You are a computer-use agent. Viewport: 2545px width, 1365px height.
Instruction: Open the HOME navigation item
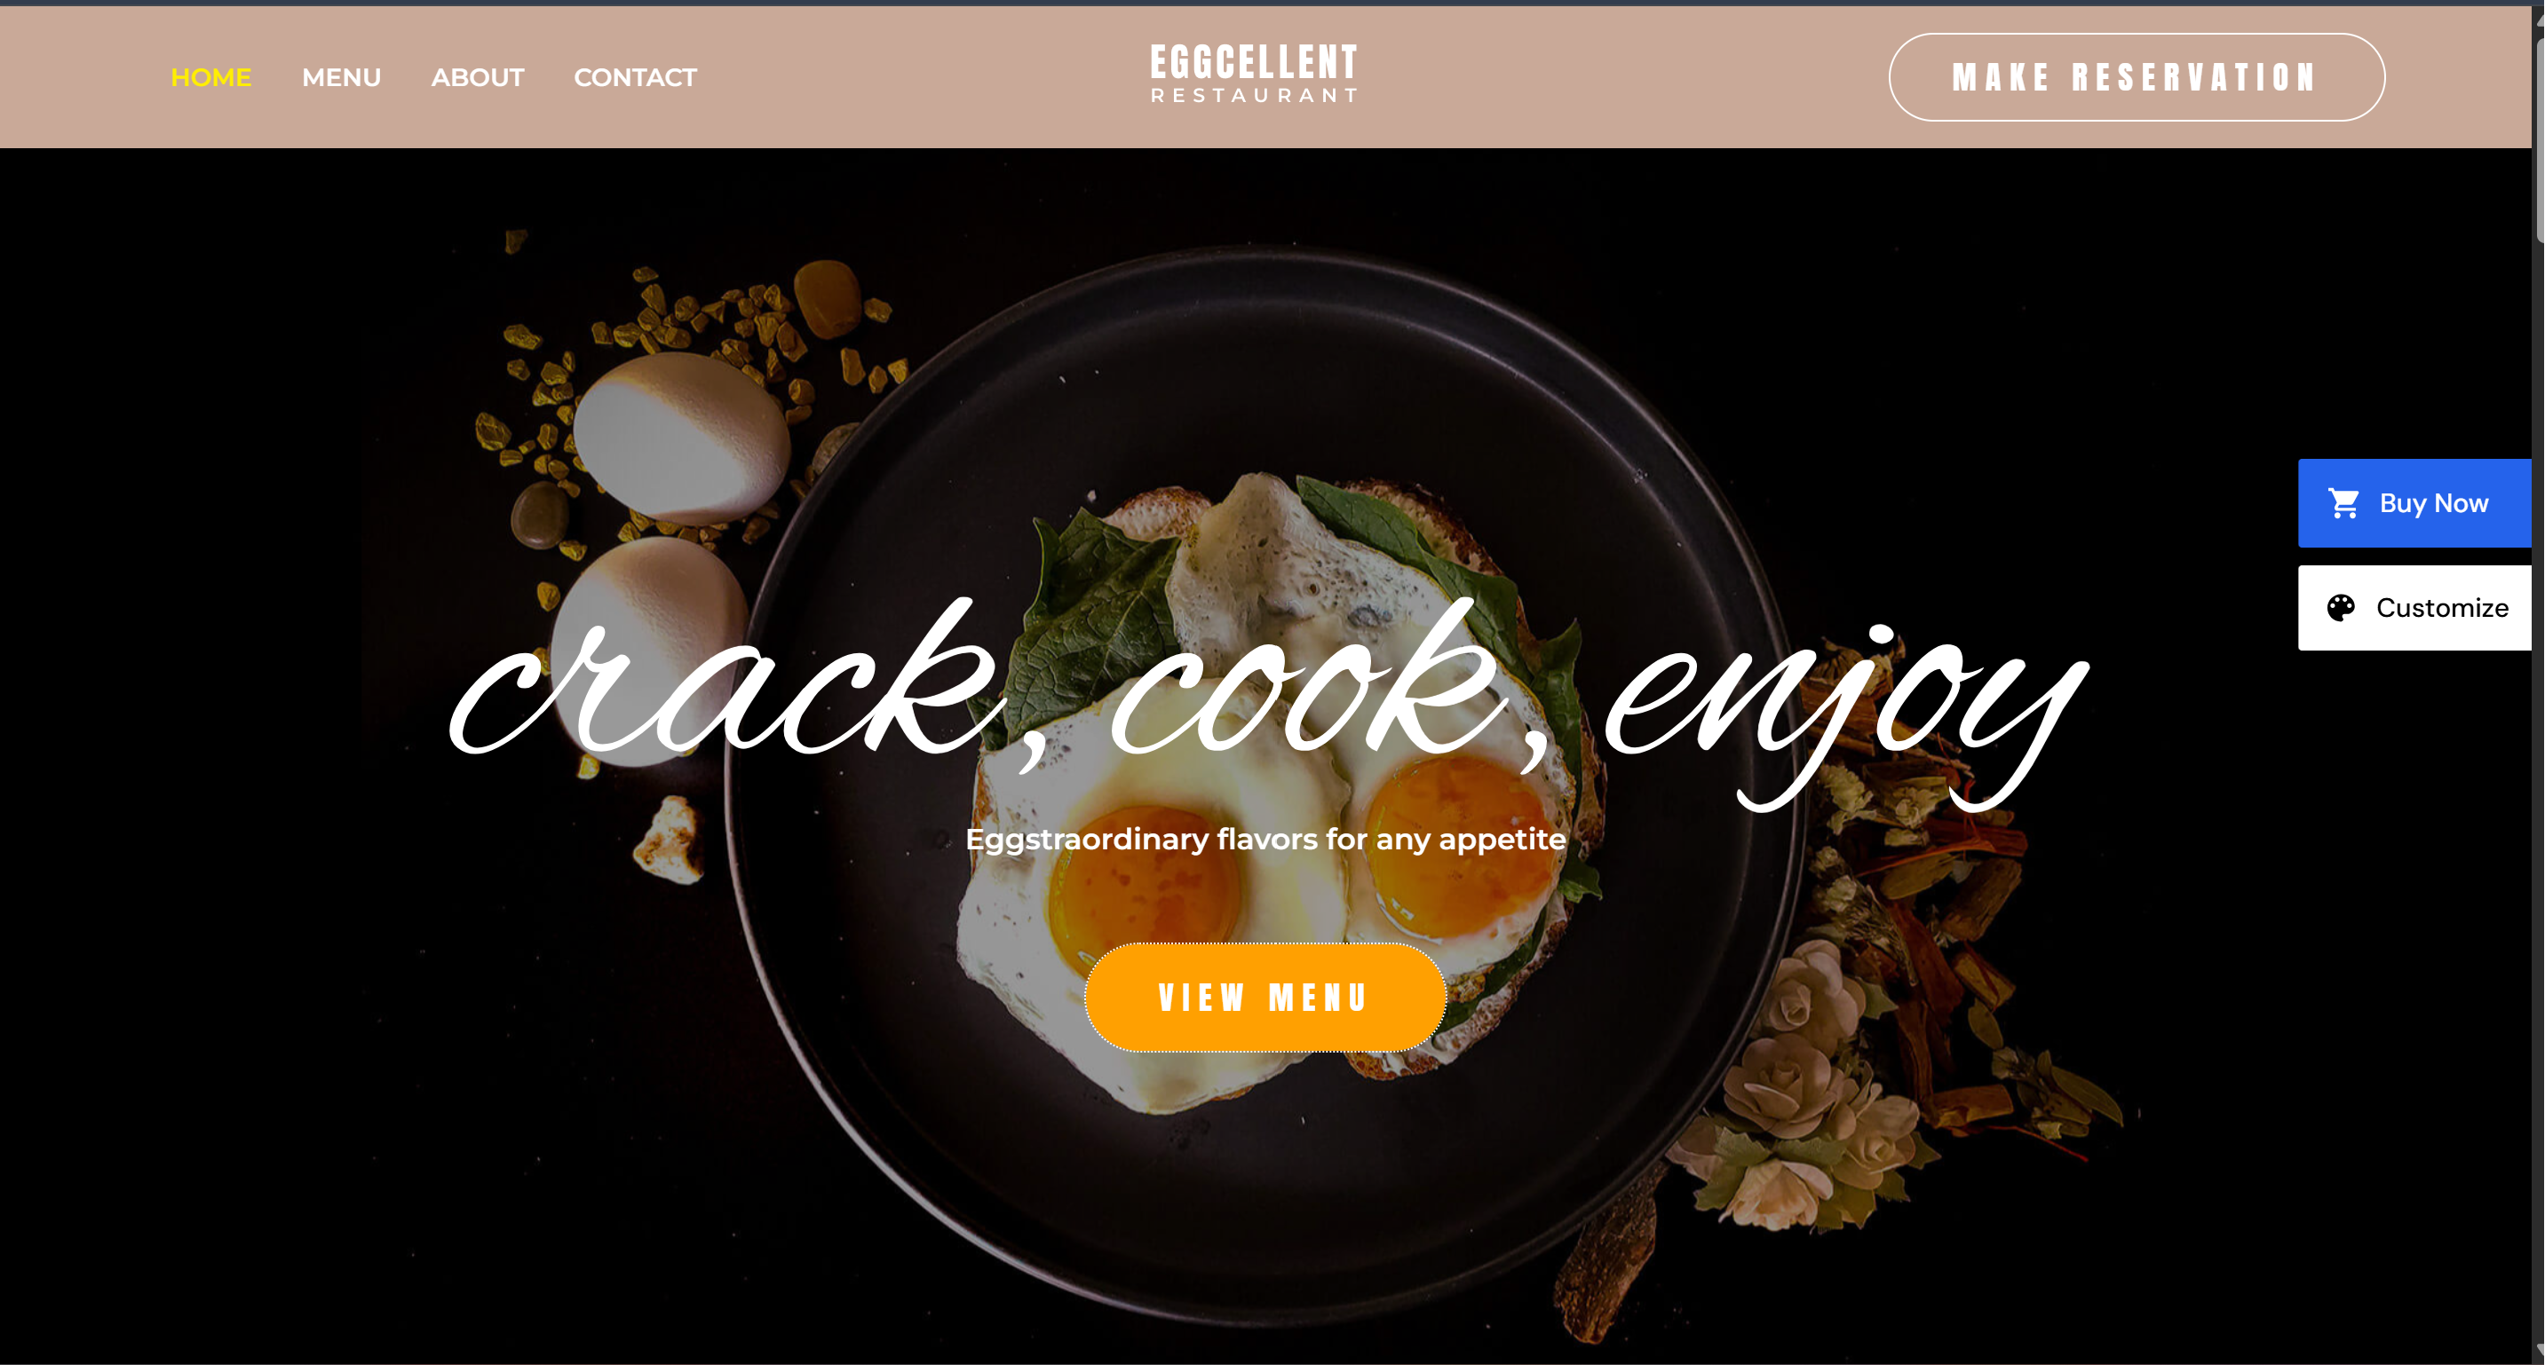coord(210,77)
